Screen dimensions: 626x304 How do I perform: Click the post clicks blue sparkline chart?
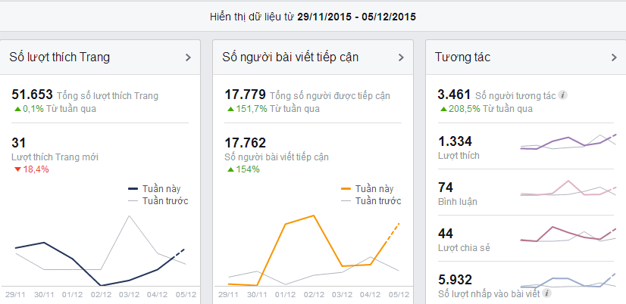(x=568, y=281)
